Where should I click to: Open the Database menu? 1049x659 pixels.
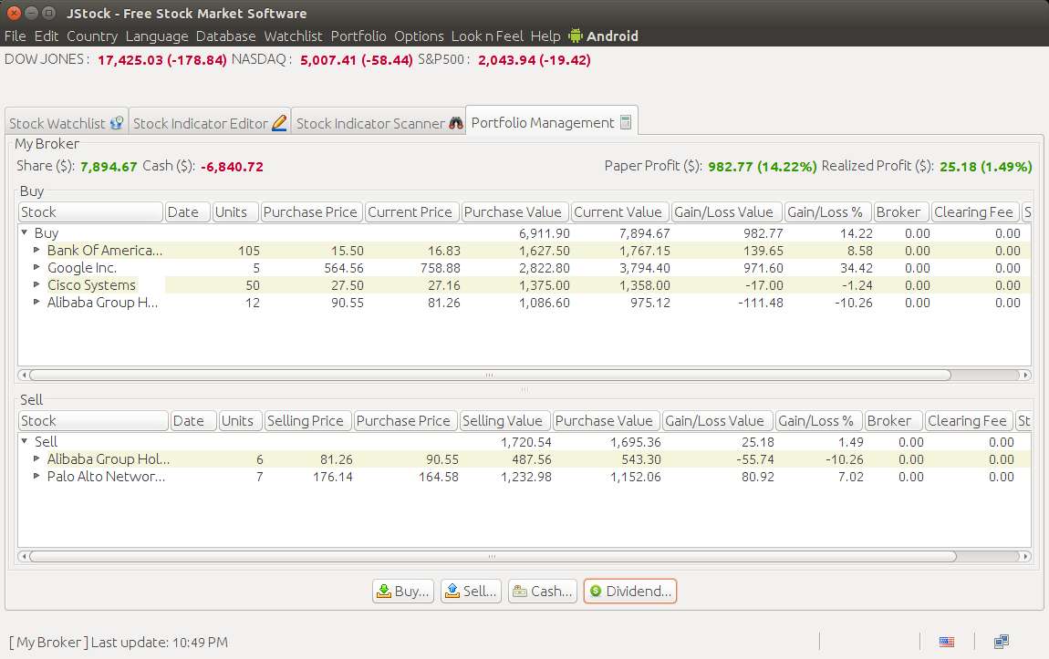(x=225, y=36)
